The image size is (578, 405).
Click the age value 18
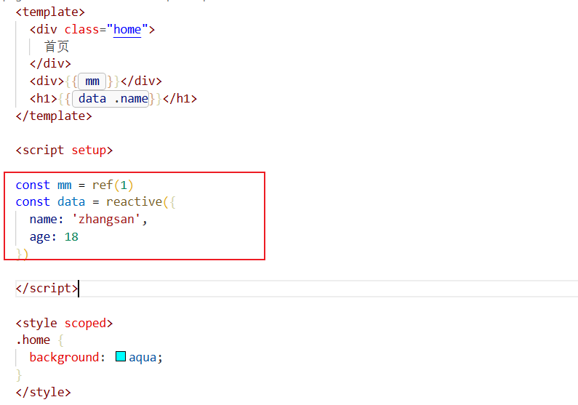click(71, 236)
